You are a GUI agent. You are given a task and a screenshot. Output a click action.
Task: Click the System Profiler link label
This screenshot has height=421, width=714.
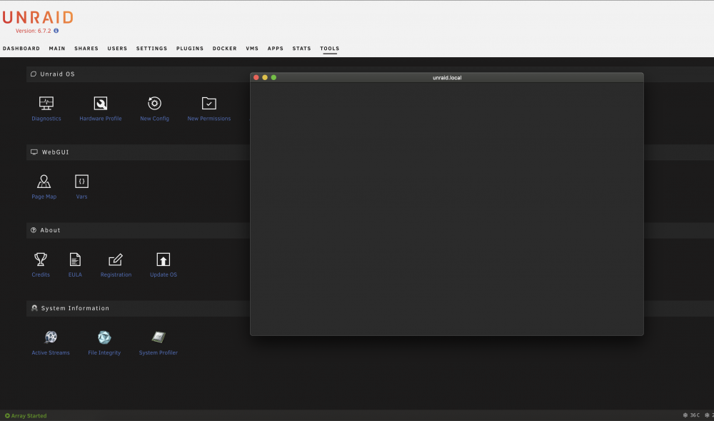tap(158, 352)
